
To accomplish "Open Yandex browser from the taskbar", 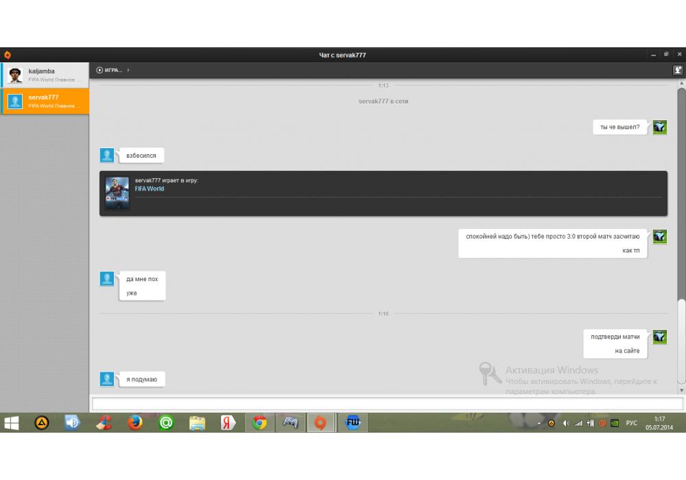I will [x=228, y=422].
